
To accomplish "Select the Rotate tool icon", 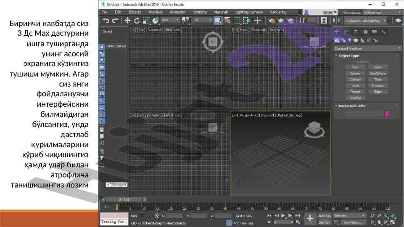I will click(137, 20).
